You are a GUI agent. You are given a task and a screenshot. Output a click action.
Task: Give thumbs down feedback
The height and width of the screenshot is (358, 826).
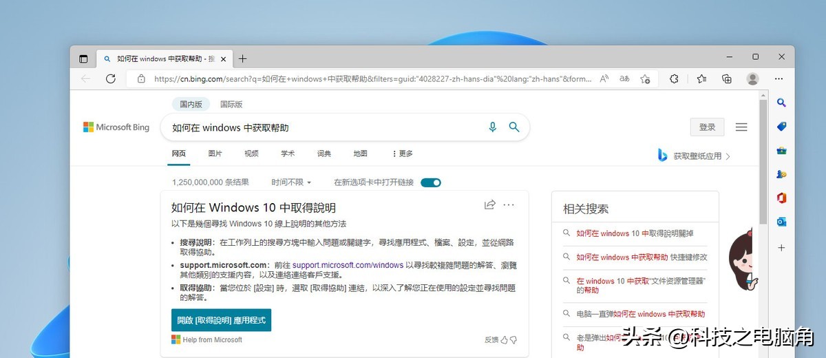(513, 340)
